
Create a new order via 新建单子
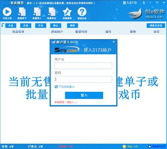[22, 13]
